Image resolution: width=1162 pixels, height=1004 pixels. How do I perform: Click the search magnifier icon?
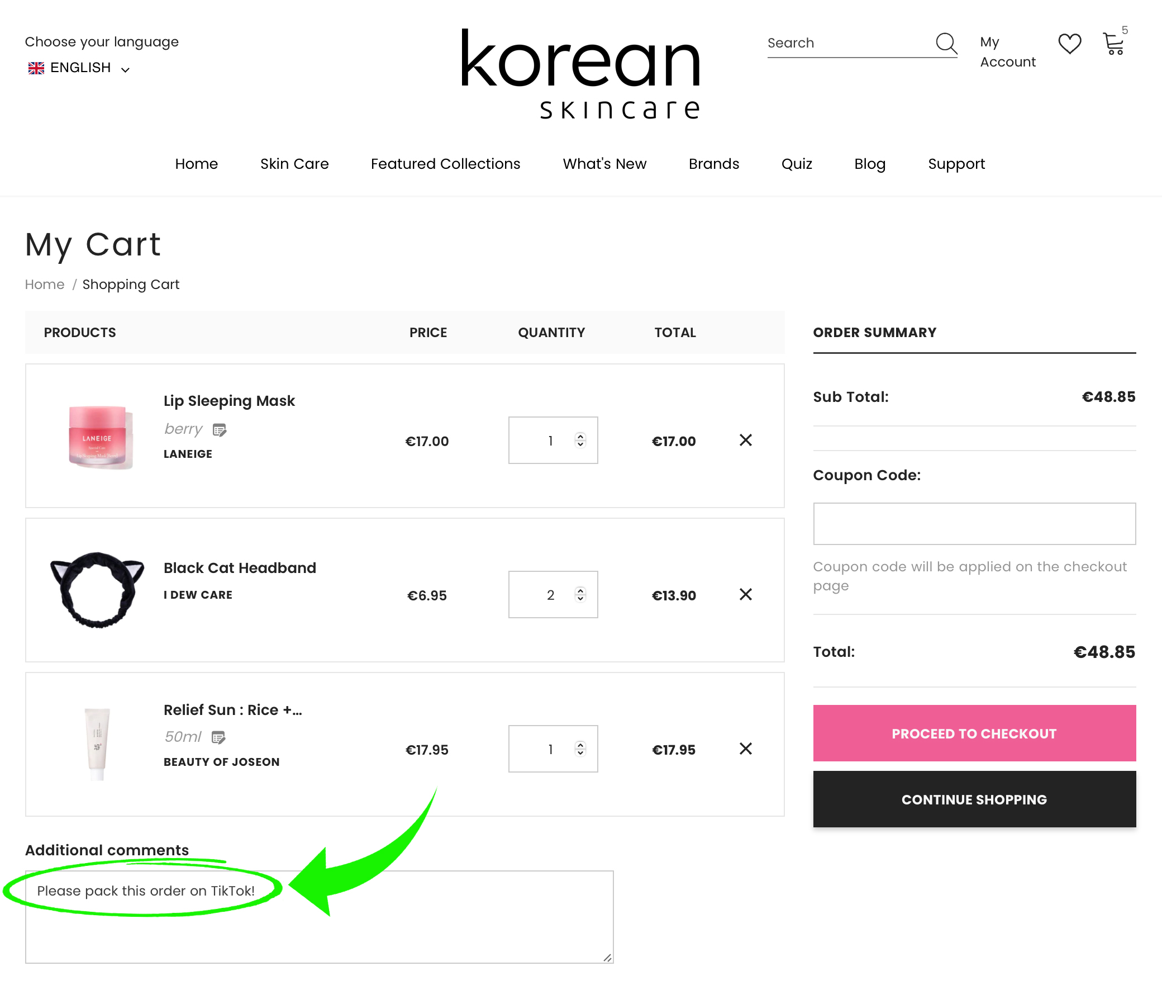(x=946, y=43)
